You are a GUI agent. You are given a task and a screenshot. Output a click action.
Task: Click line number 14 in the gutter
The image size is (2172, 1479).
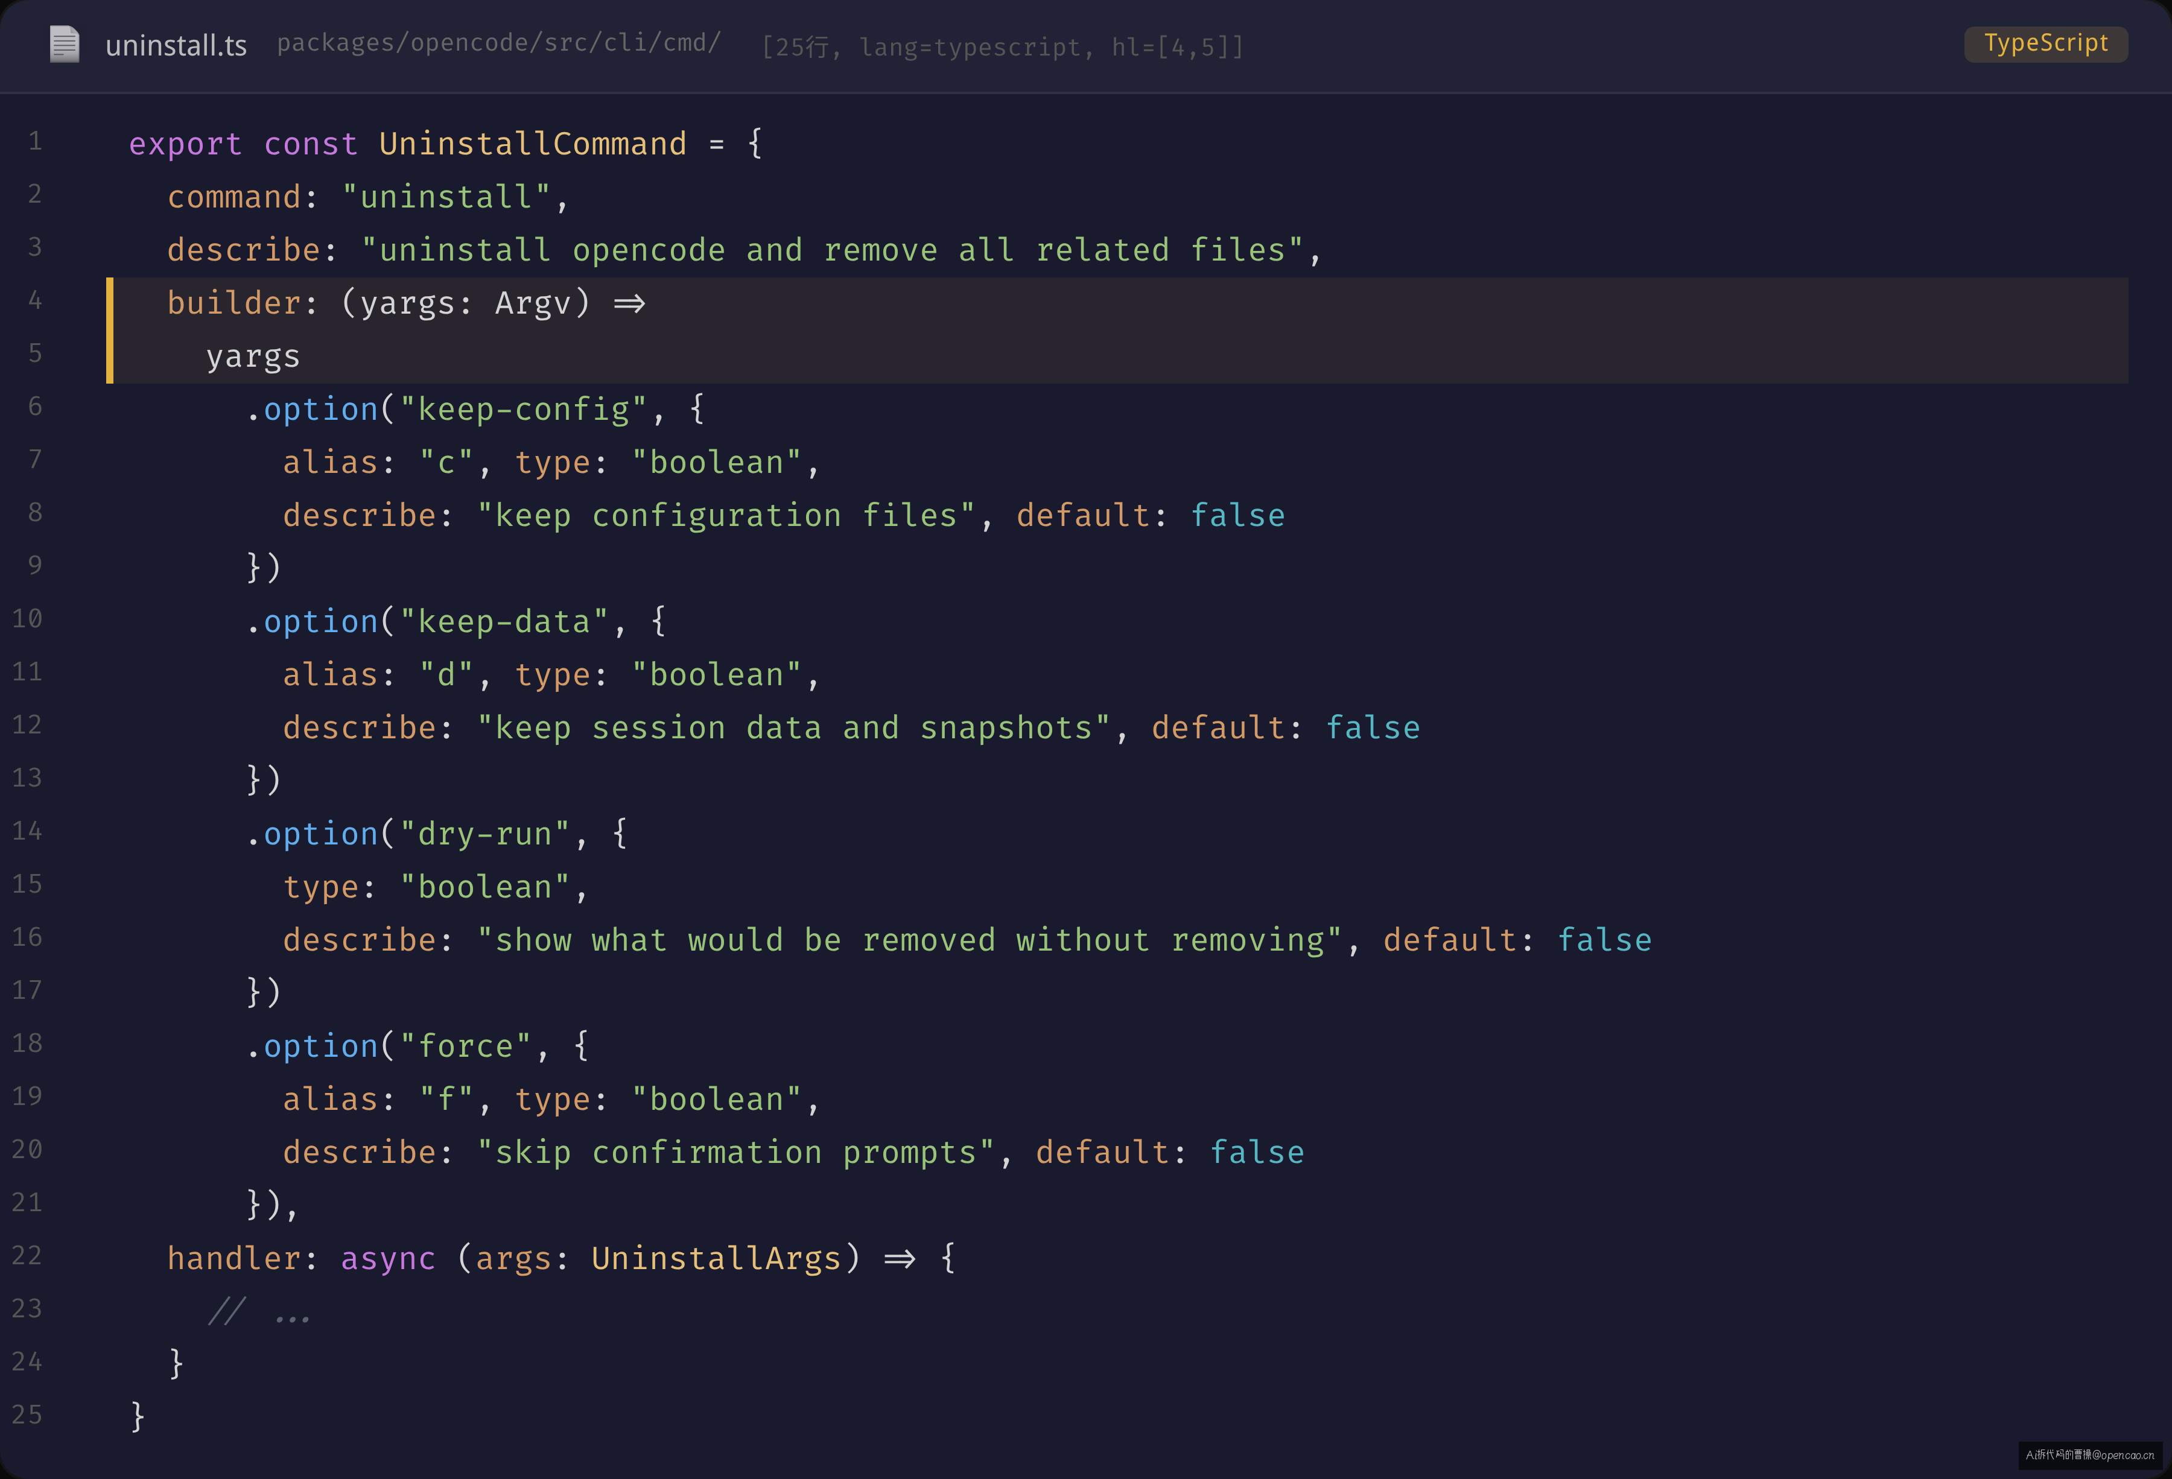coord(27,831)
